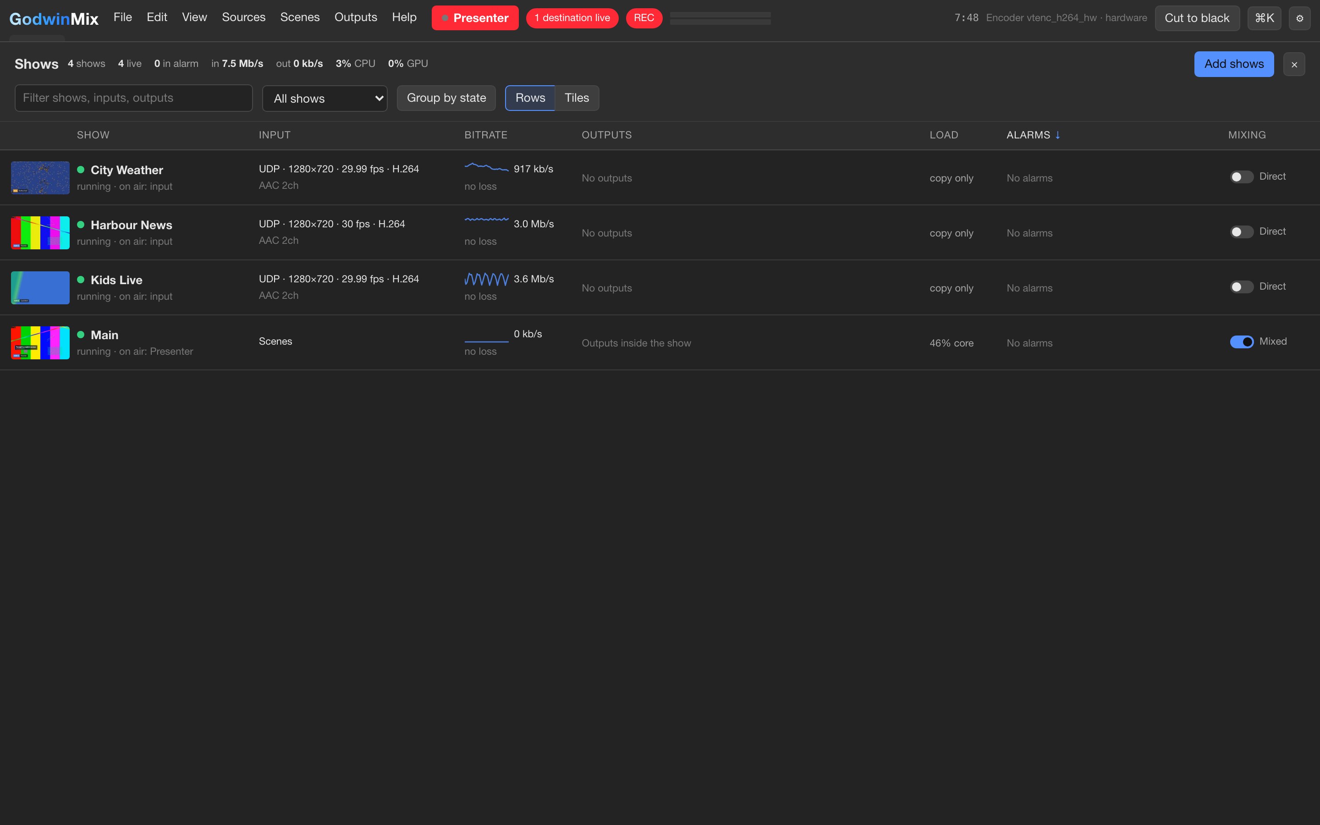Open the Scenes menu
1320x825 pixels.
(300, 17)
